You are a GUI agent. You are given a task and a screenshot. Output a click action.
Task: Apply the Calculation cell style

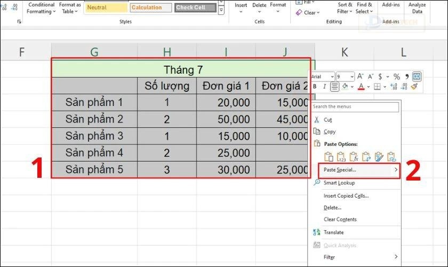[151, 7]
